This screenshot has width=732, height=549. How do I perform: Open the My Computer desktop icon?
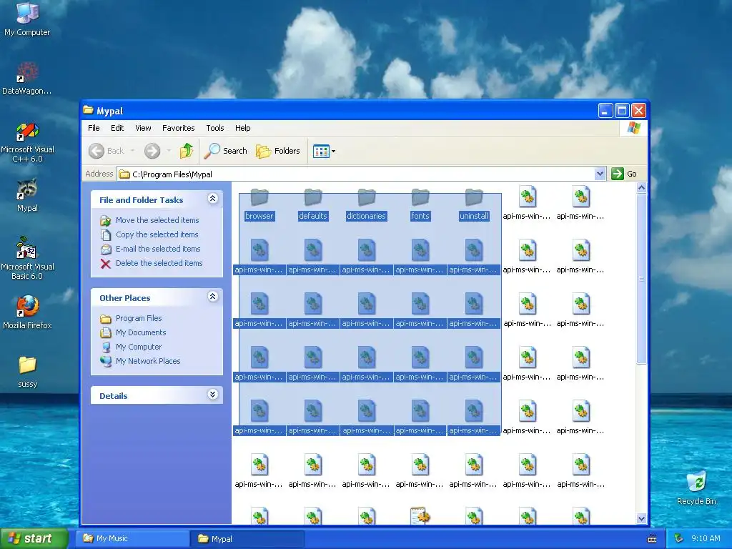coord(27,19)
